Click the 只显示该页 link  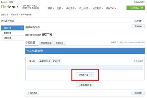(138, 61)
